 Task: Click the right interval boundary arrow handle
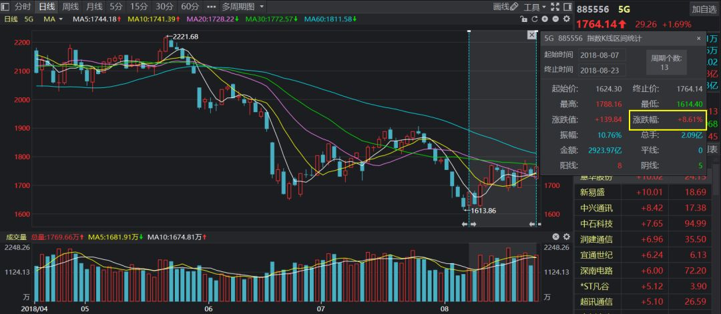click(x=535, y=224)
